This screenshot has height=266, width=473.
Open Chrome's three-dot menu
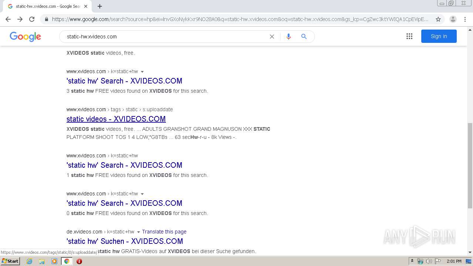[465, 19]
